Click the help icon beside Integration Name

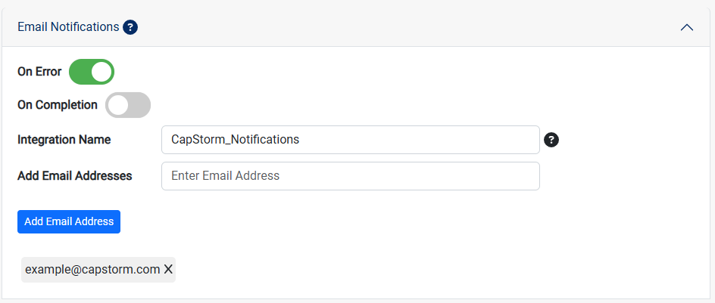551,140
